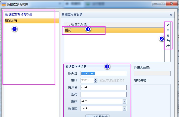Collapse the 数据库发布设置 panel with double chevron
179x117 pixels.
(x=171, y=15)
